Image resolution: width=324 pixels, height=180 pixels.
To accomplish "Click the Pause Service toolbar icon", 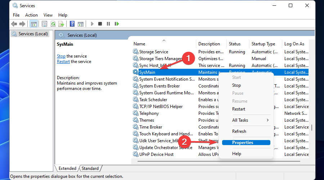I will tap(108, 24).
